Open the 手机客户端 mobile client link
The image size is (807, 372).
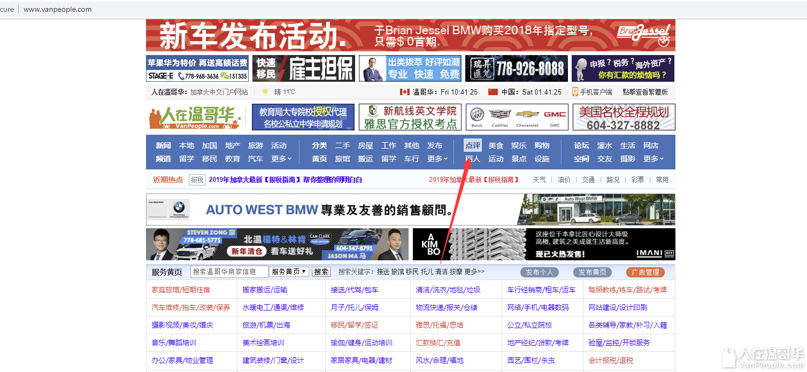[x=592, y=92]
